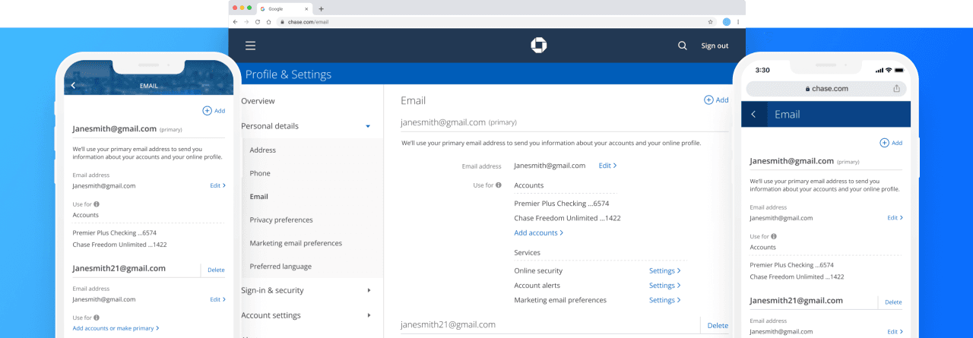The width and height of the screenshot is (973, 338).
Task: Expand the Sign-in & security section
Action: click(369, 290)
